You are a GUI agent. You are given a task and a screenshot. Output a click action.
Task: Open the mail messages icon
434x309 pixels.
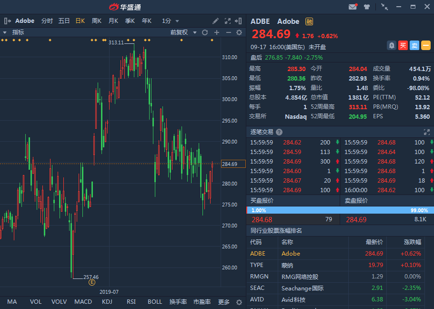click(x=353, y=7)
